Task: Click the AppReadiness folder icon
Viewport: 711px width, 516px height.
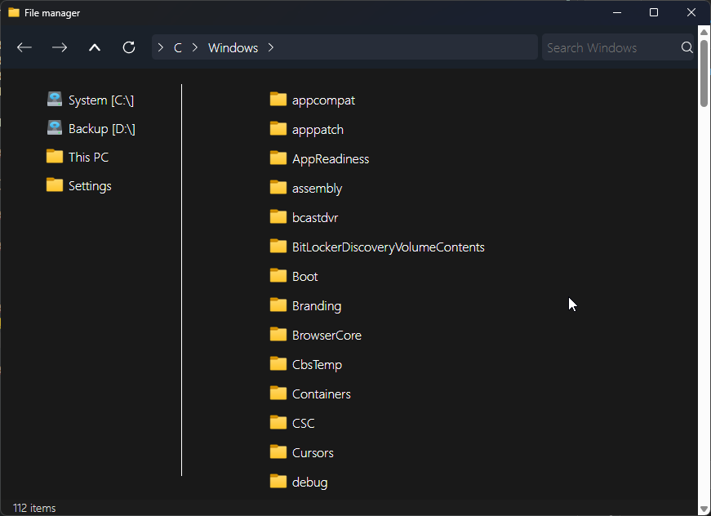Action: coord(278,158)
